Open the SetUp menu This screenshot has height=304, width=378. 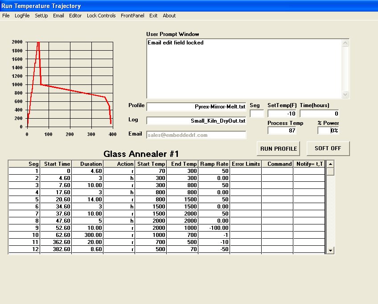41,16
